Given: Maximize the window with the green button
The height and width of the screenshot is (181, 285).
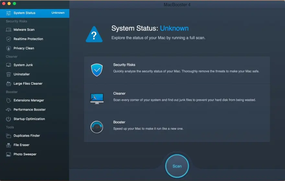Looking at the screenshot, I should (14, 4).
